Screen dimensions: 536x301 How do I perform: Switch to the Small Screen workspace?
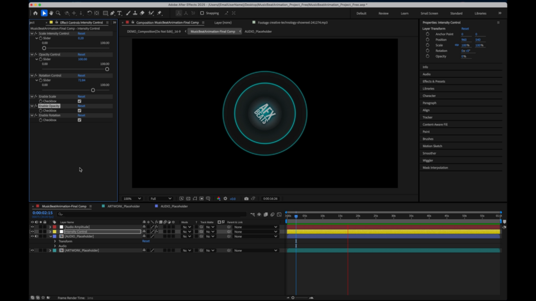tap(429, 13)
